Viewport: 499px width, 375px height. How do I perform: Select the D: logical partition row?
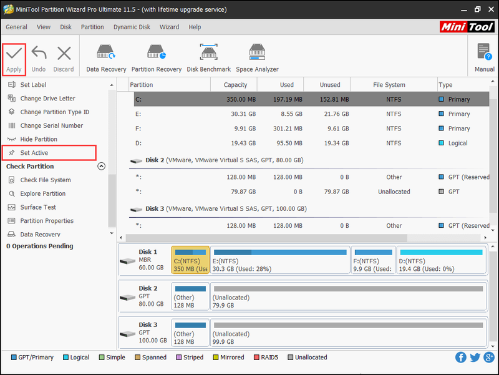(x=311, y=144)
